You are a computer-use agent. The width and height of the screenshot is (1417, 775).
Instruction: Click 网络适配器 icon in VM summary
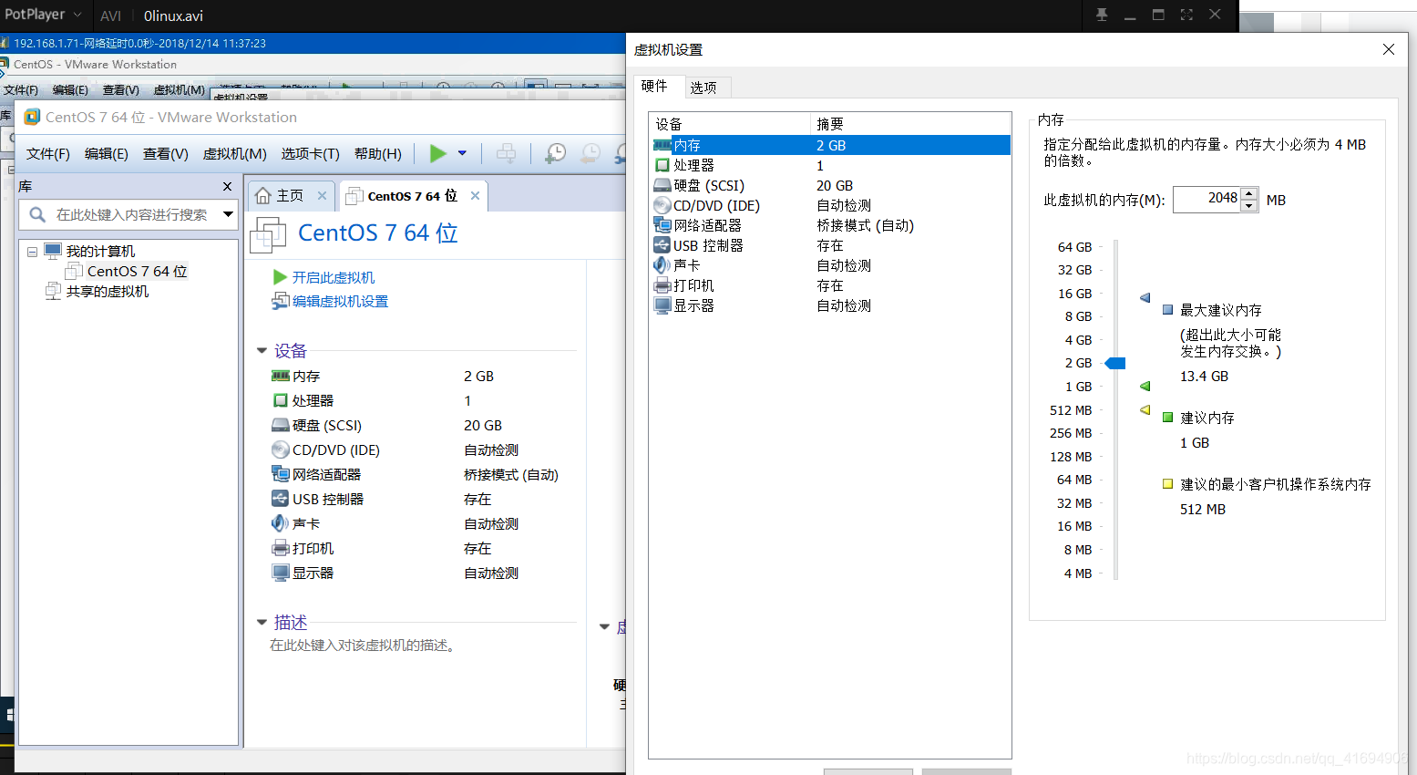coord(280,474)
